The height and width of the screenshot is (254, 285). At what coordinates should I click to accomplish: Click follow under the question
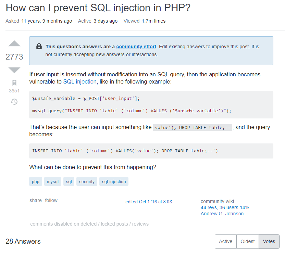tap(51, 200)
